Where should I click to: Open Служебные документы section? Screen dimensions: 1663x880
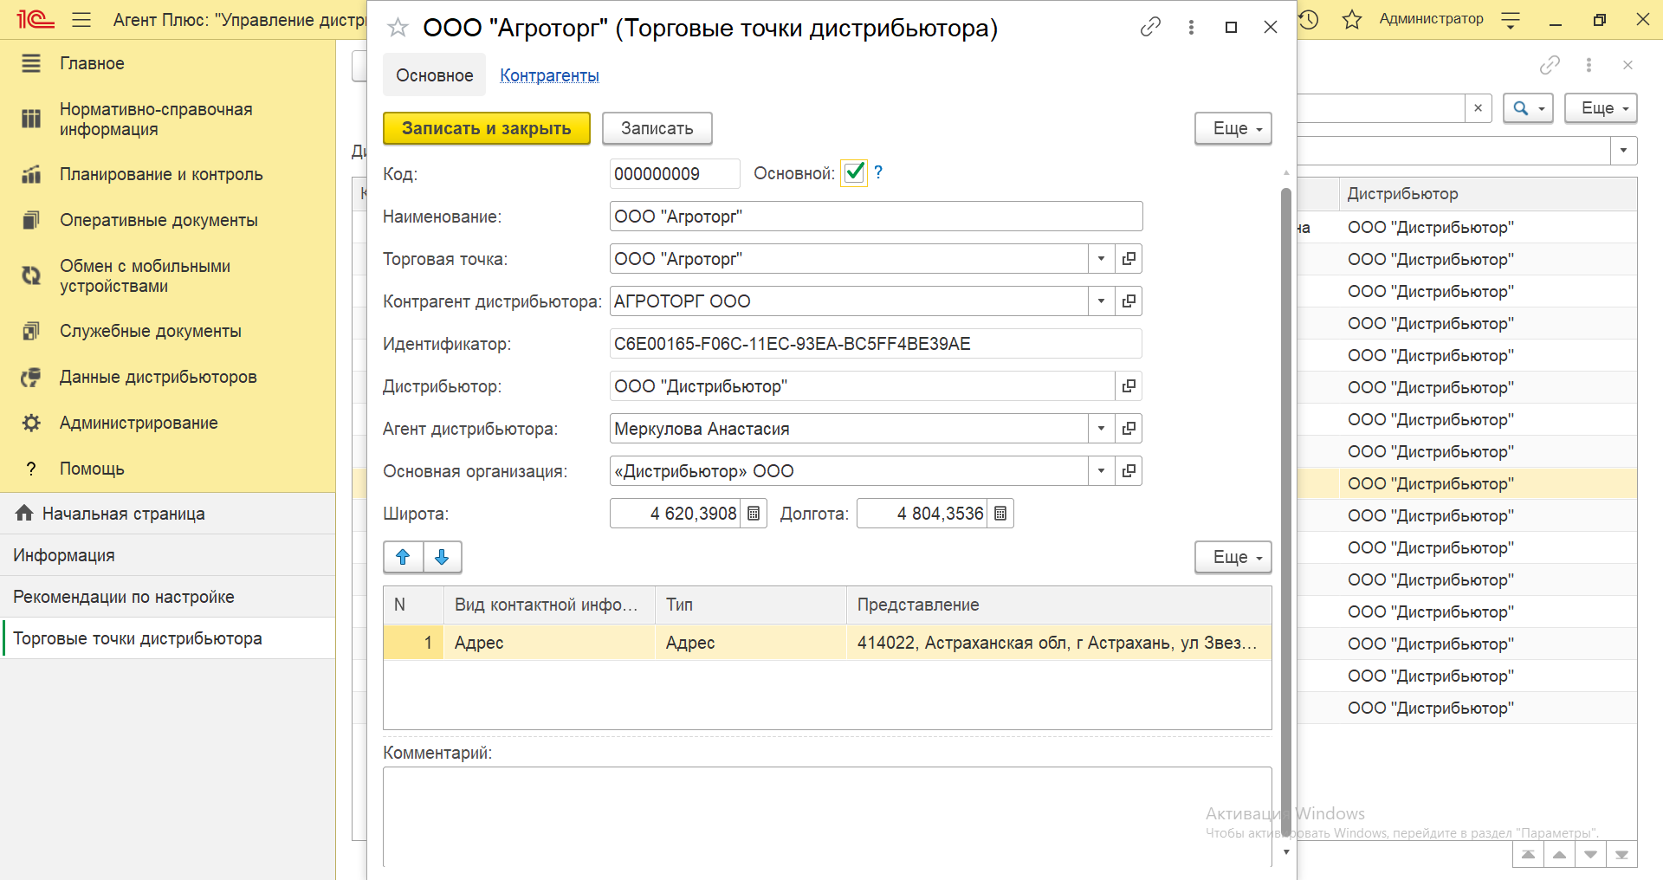168,331
